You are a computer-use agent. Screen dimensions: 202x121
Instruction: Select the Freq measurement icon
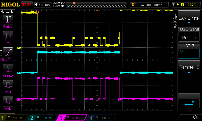point(8,36)
